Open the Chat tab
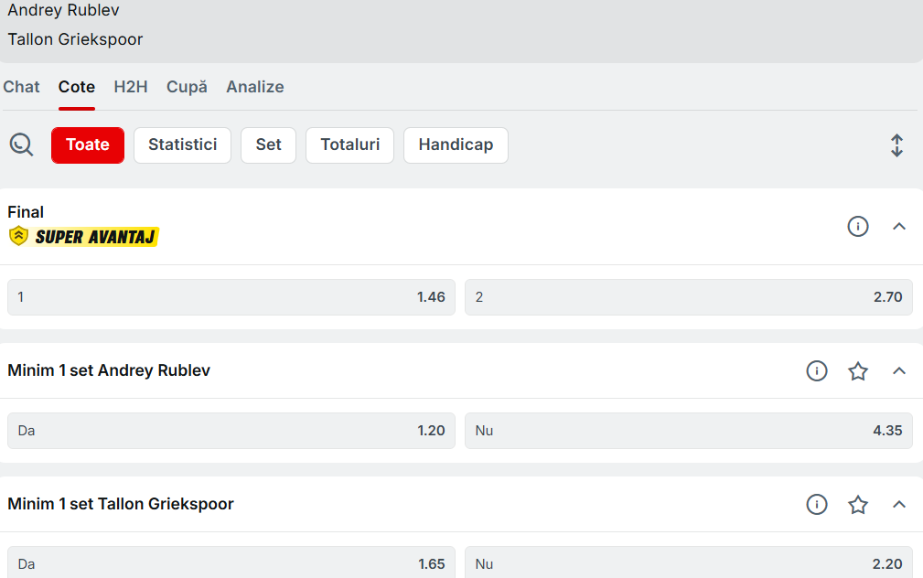This screenshot has width=923, height=578. point(21,87)
